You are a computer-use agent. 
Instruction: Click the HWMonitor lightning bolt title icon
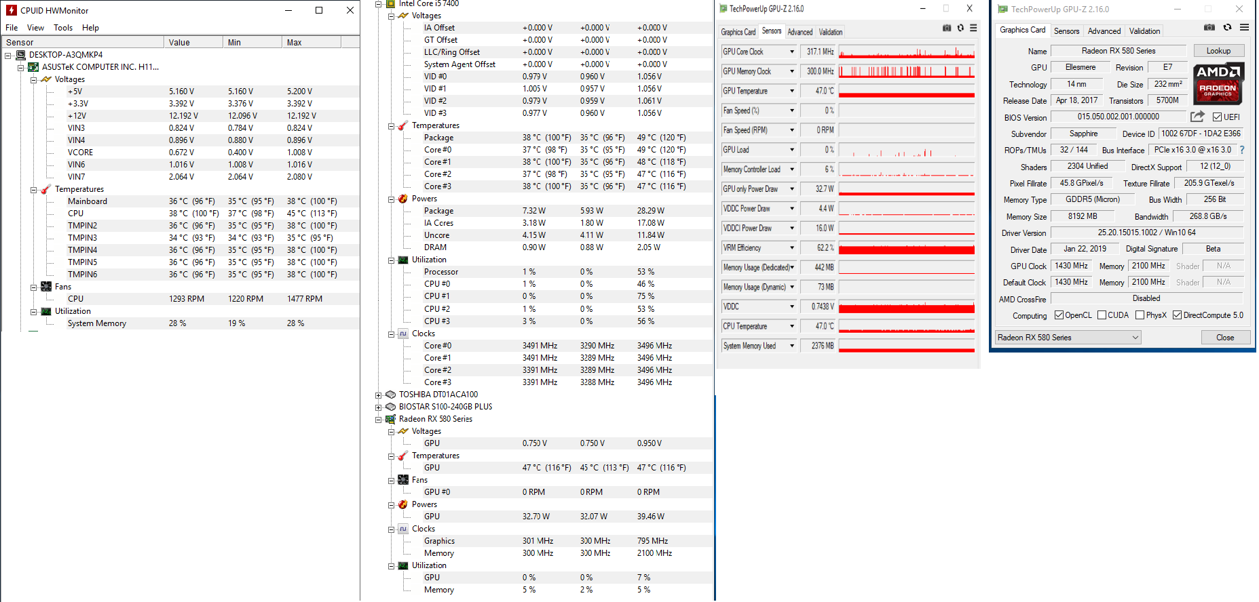coord(11,10)
